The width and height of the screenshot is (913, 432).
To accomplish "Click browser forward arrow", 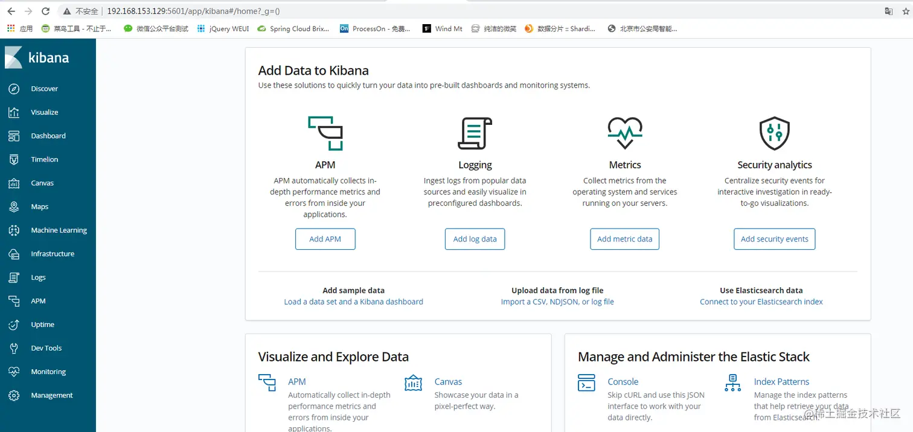I will tap(28, 11).
